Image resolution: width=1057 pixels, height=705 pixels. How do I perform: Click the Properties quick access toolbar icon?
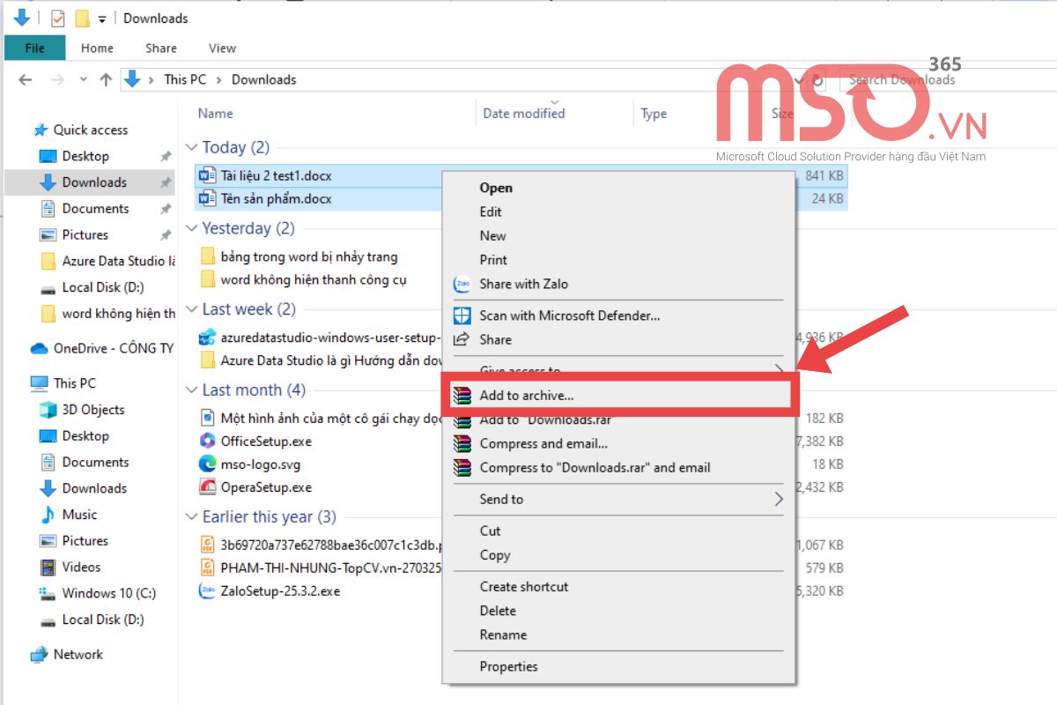(x=57, y=18)
